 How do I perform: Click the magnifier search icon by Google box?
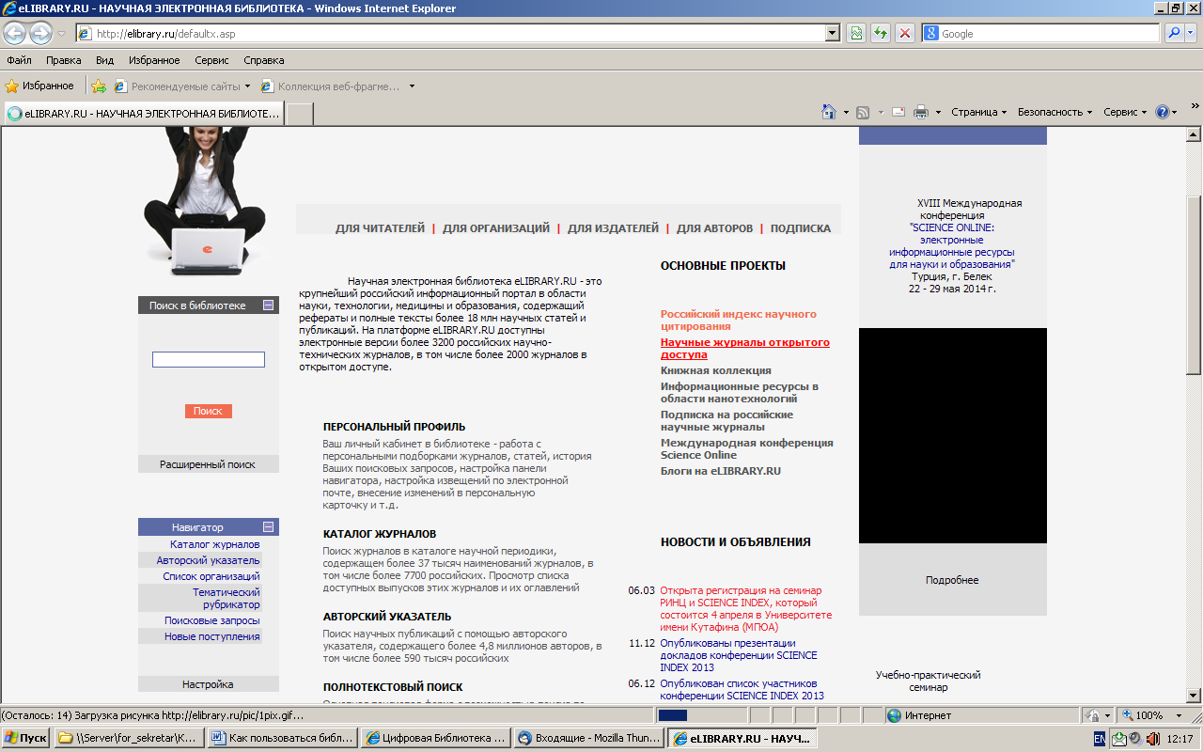(1174, 33)
